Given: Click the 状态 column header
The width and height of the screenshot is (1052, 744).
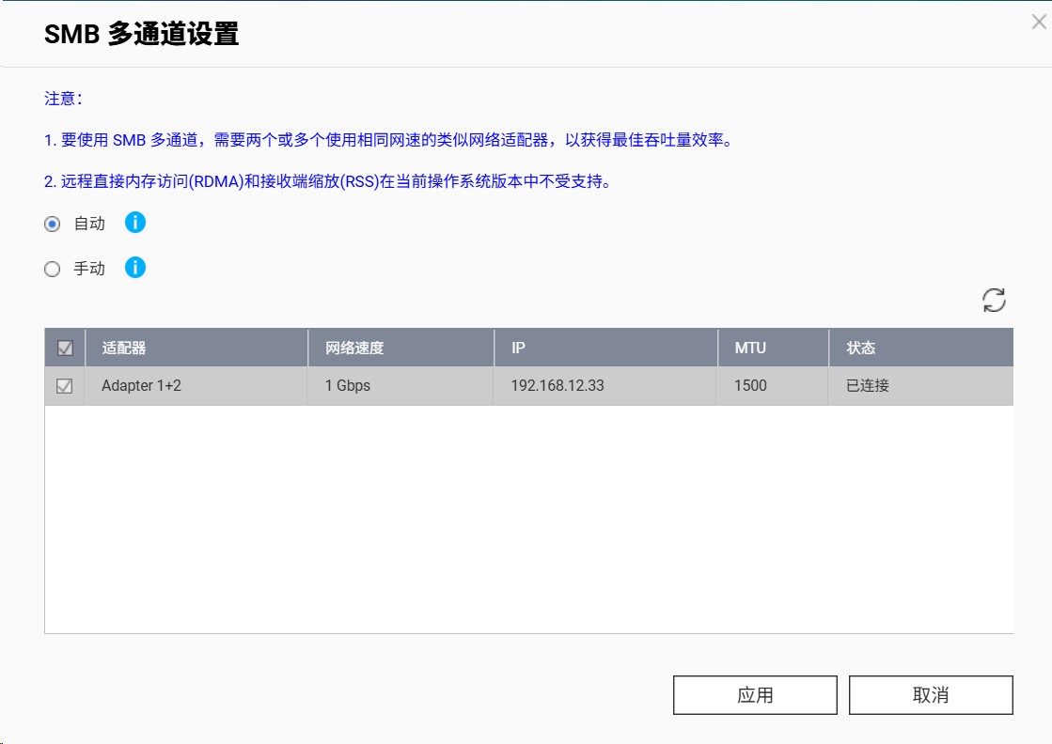Looking at the screenshot, I should 921,348.
